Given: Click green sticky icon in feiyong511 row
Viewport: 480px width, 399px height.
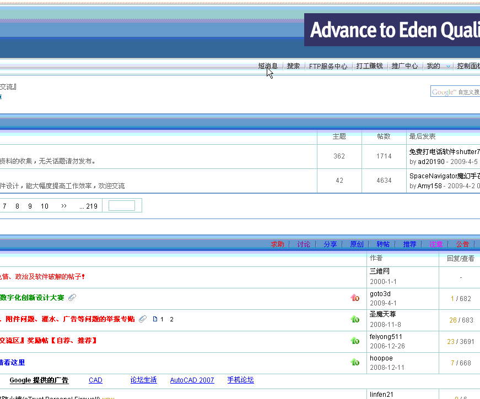Looking at the screenshot, I should pos(355,341).
